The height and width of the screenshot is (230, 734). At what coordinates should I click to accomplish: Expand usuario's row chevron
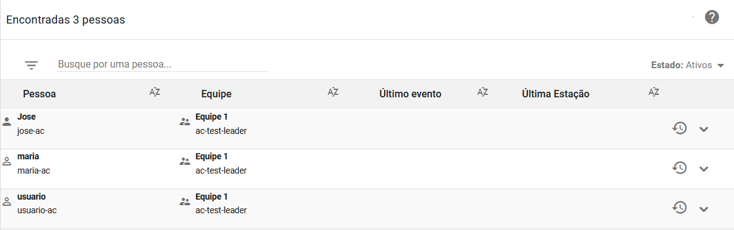pyautogui.click(x=704, y=208)
